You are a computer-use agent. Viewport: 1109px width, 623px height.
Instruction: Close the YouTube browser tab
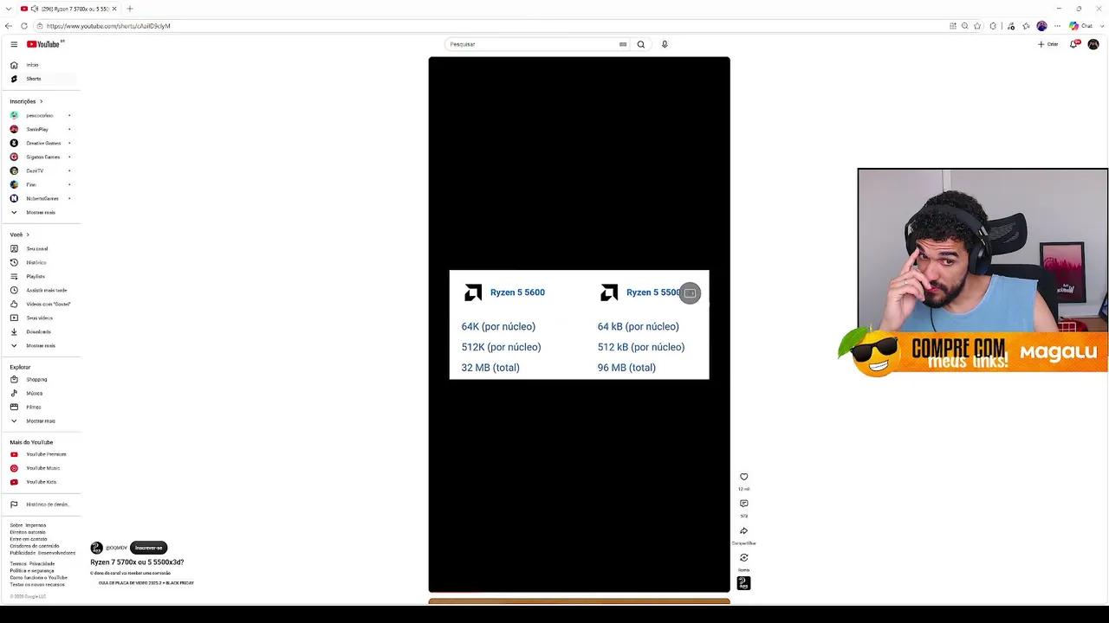(113, 9)
